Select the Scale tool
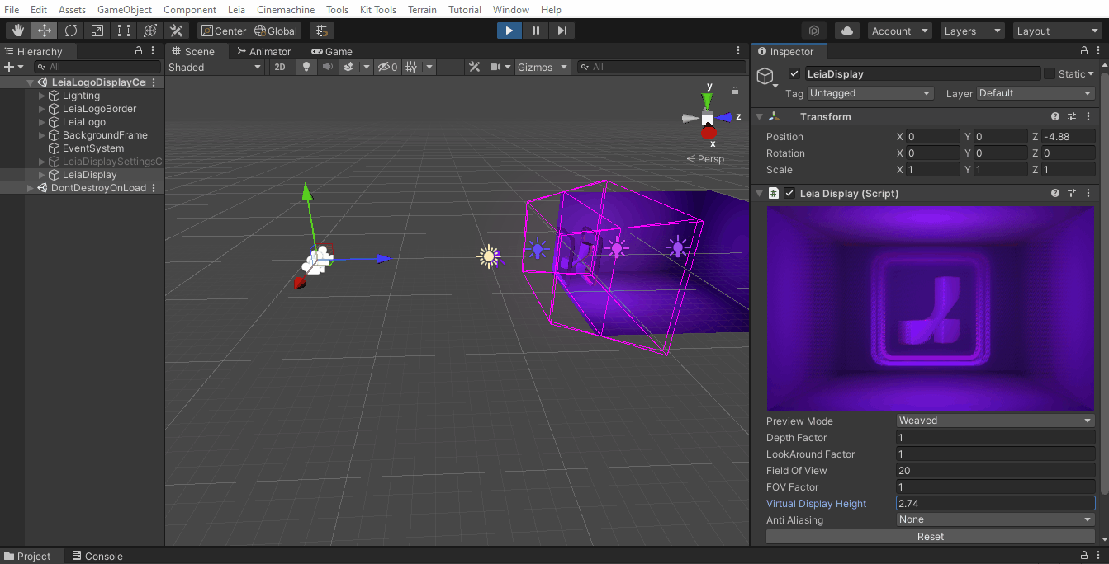1109x564 pixels. (x=97, y=31)
